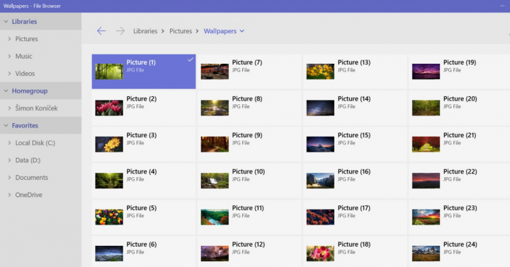Go back with the left arrow
Viewport: 510px width, 267px height.
[x=101, y=31]
